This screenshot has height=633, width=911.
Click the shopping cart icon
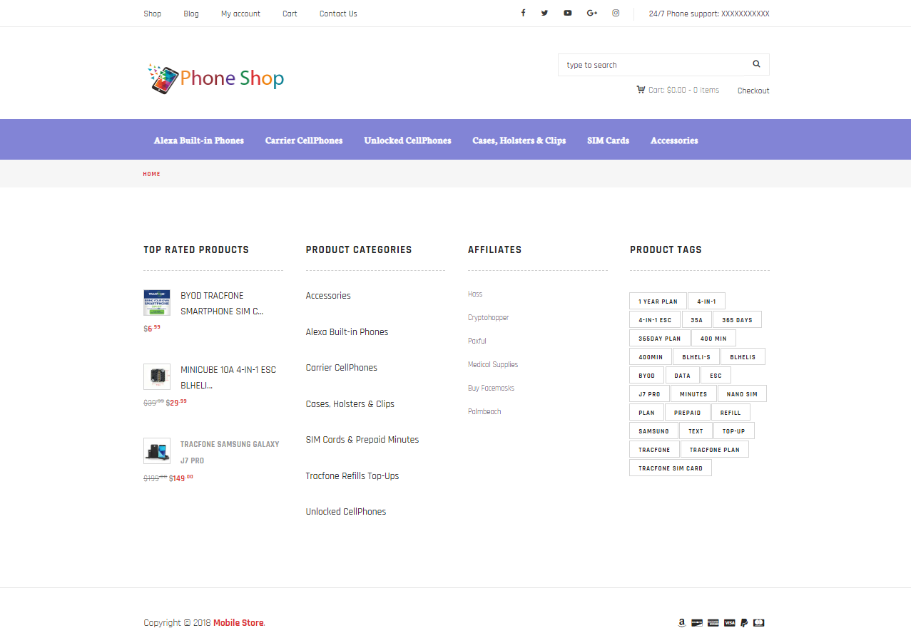pos(641,90)
